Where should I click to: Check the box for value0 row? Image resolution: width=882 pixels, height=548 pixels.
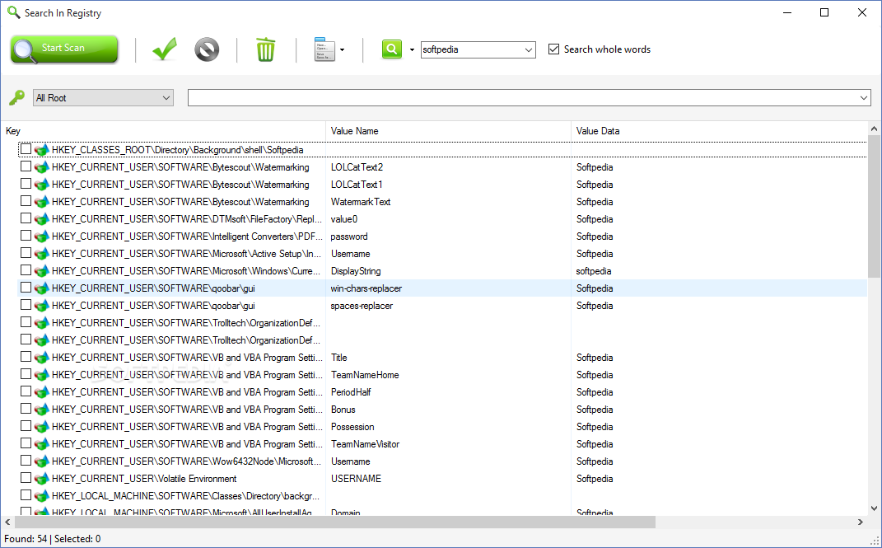[x=26, y=218]
